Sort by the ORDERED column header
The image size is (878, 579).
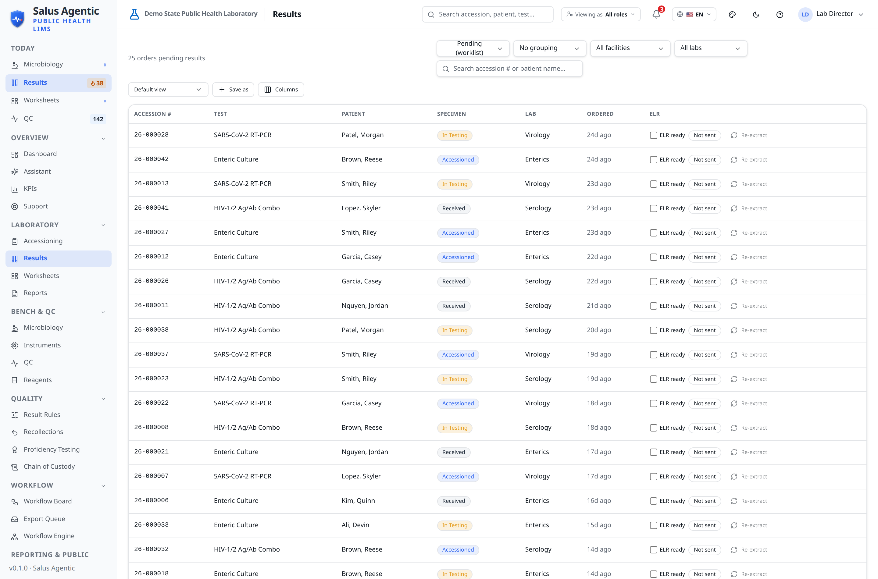[x=600, y=114]
